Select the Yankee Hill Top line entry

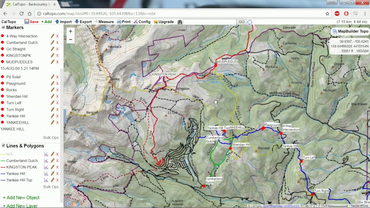[x=19, y=180]
